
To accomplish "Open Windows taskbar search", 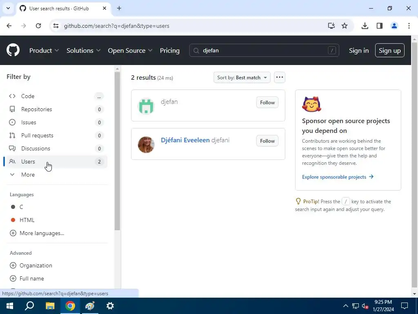I will tap(29, 306).
